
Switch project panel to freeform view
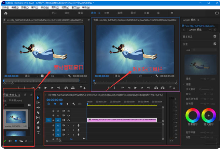21,141
